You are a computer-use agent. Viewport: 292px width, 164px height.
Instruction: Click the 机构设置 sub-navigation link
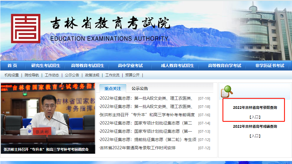click(x=11, y=75)
